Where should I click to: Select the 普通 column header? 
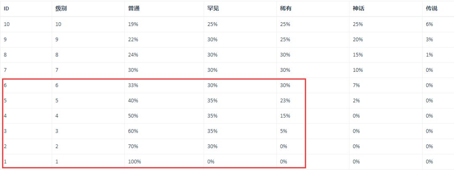click(x=134, y=8)
